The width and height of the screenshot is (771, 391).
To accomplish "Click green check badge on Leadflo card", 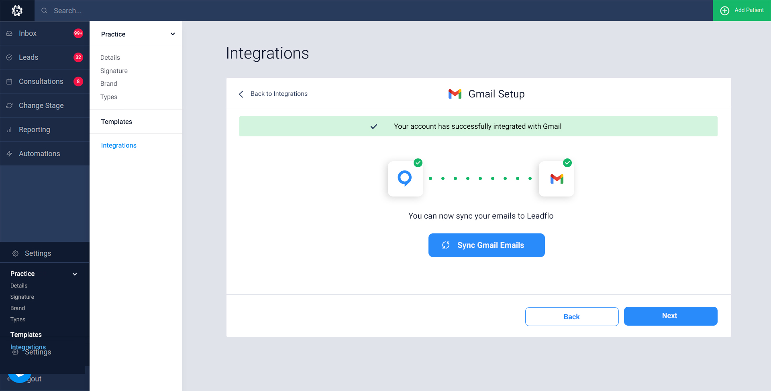I will pos(418,162).
